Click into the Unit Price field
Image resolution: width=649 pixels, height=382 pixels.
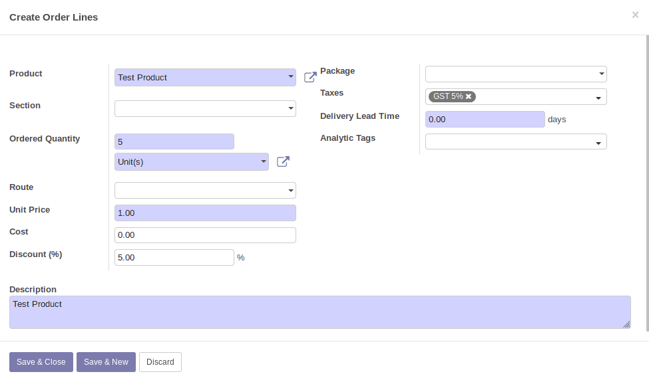click(205, 213)
